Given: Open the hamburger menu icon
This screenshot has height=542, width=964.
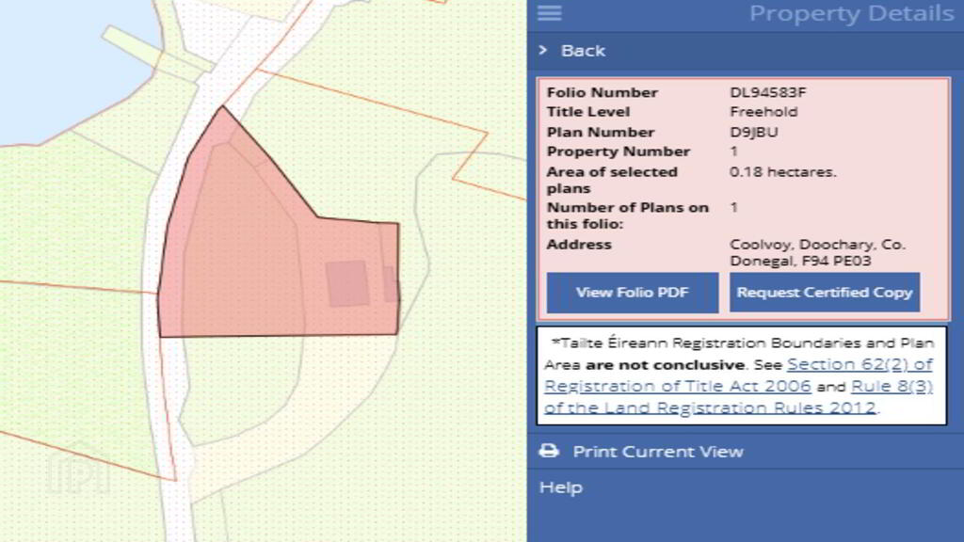Looking at the screenshot, I should click(549, 13).
